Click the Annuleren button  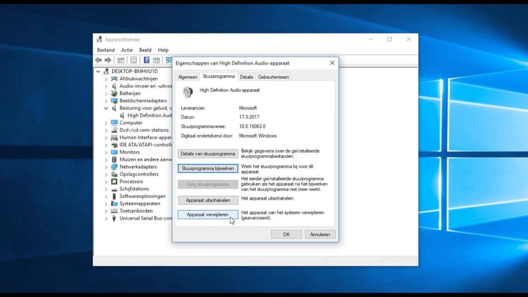click(320, 234)
